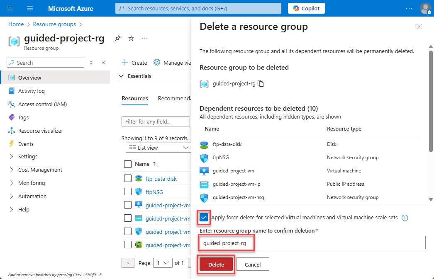Click the ftpNSG shield icon in the panel

tap(204, 158)
